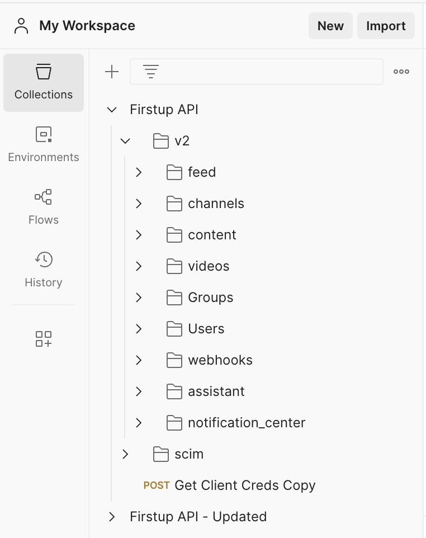Open the Environments panel
This screenshot has width=426, height=538.
pos(43,144)
